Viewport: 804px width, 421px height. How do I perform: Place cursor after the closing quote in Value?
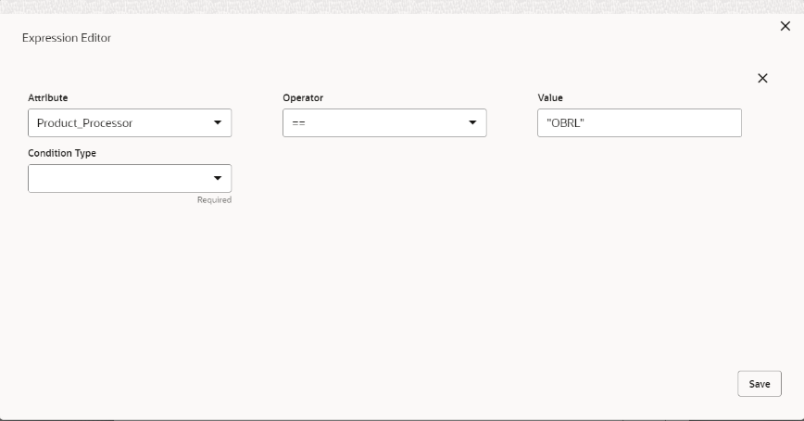pyautogui.click(x=585, y=123)
